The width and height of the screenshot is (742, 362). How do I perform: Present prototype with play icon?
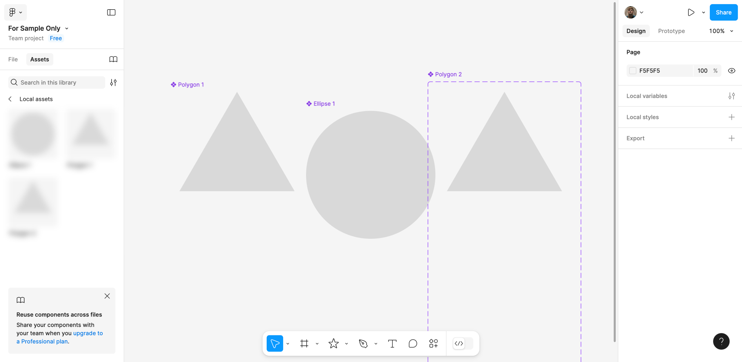[691, 12]
